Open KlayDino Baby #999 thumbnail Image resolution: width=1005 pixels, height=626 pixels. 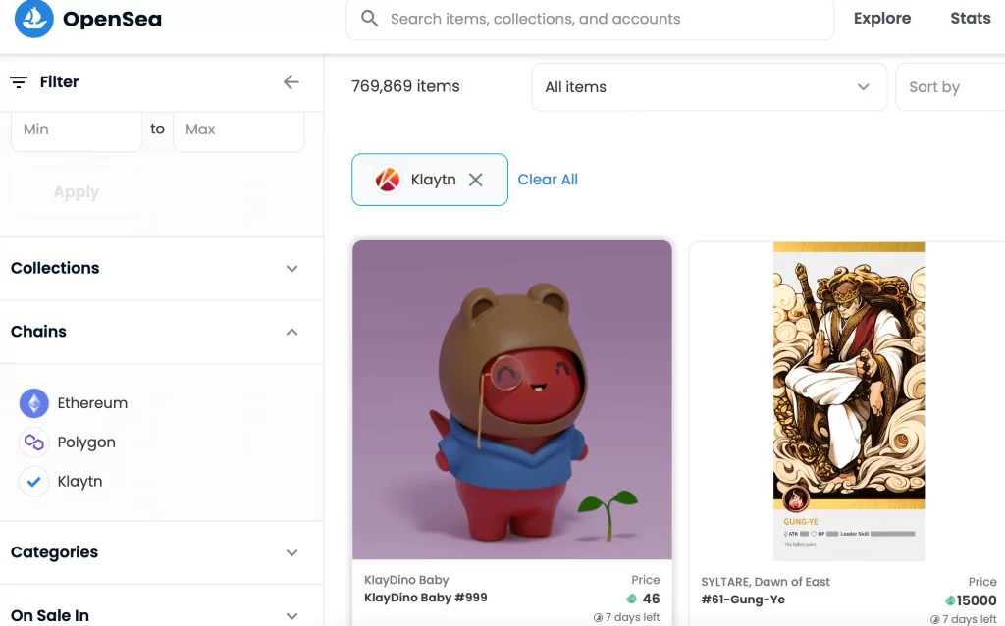(512, 399)
